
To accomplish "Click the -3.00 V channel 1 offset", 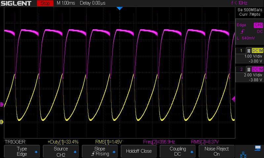I will [255, 61].
